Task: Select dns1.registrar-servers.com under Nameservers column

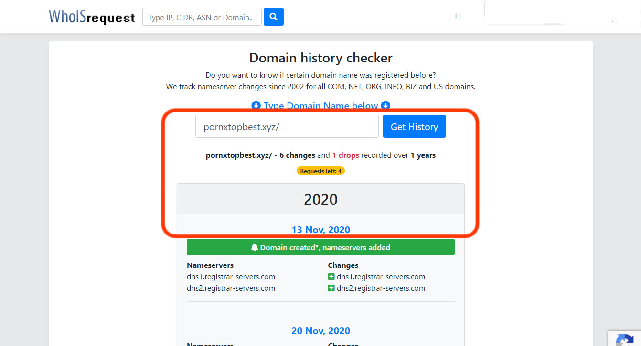Action: pos(231,276)
